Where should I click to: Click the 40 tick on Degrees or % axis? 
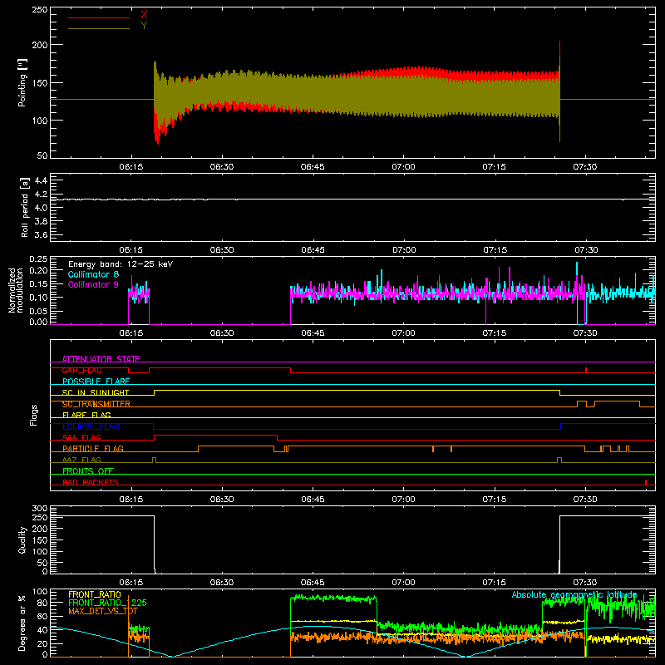point(42,630)
